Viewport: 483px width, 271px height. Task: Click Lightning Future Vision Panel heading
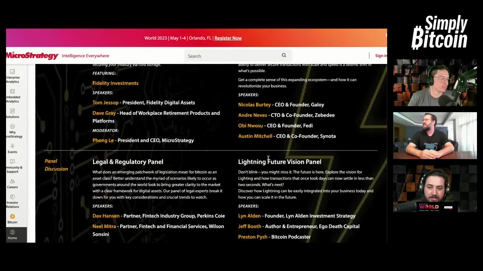(x=280, y=162)
